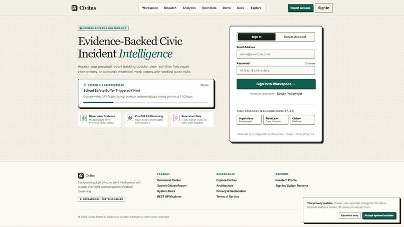Viewport: 404px width, 227px height.
Task: Click the footer Civitas logo icon
Action: click(81, 175)
